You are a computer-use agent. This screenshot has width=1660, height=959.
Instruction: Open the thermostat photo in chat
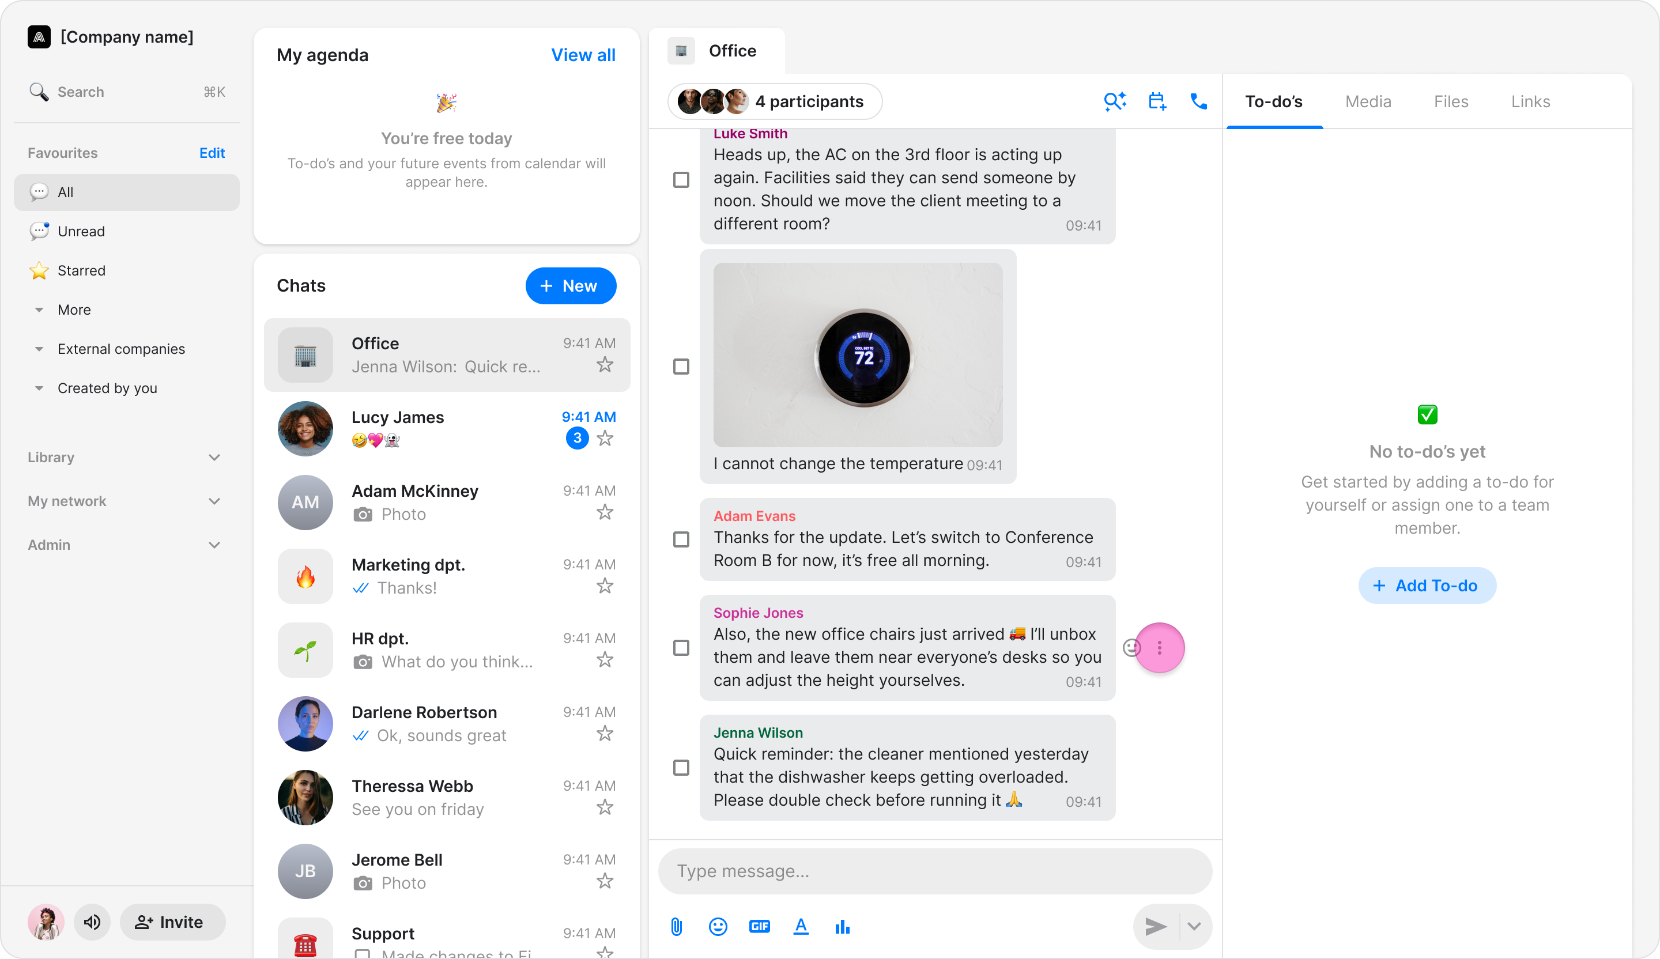(858, 355)
